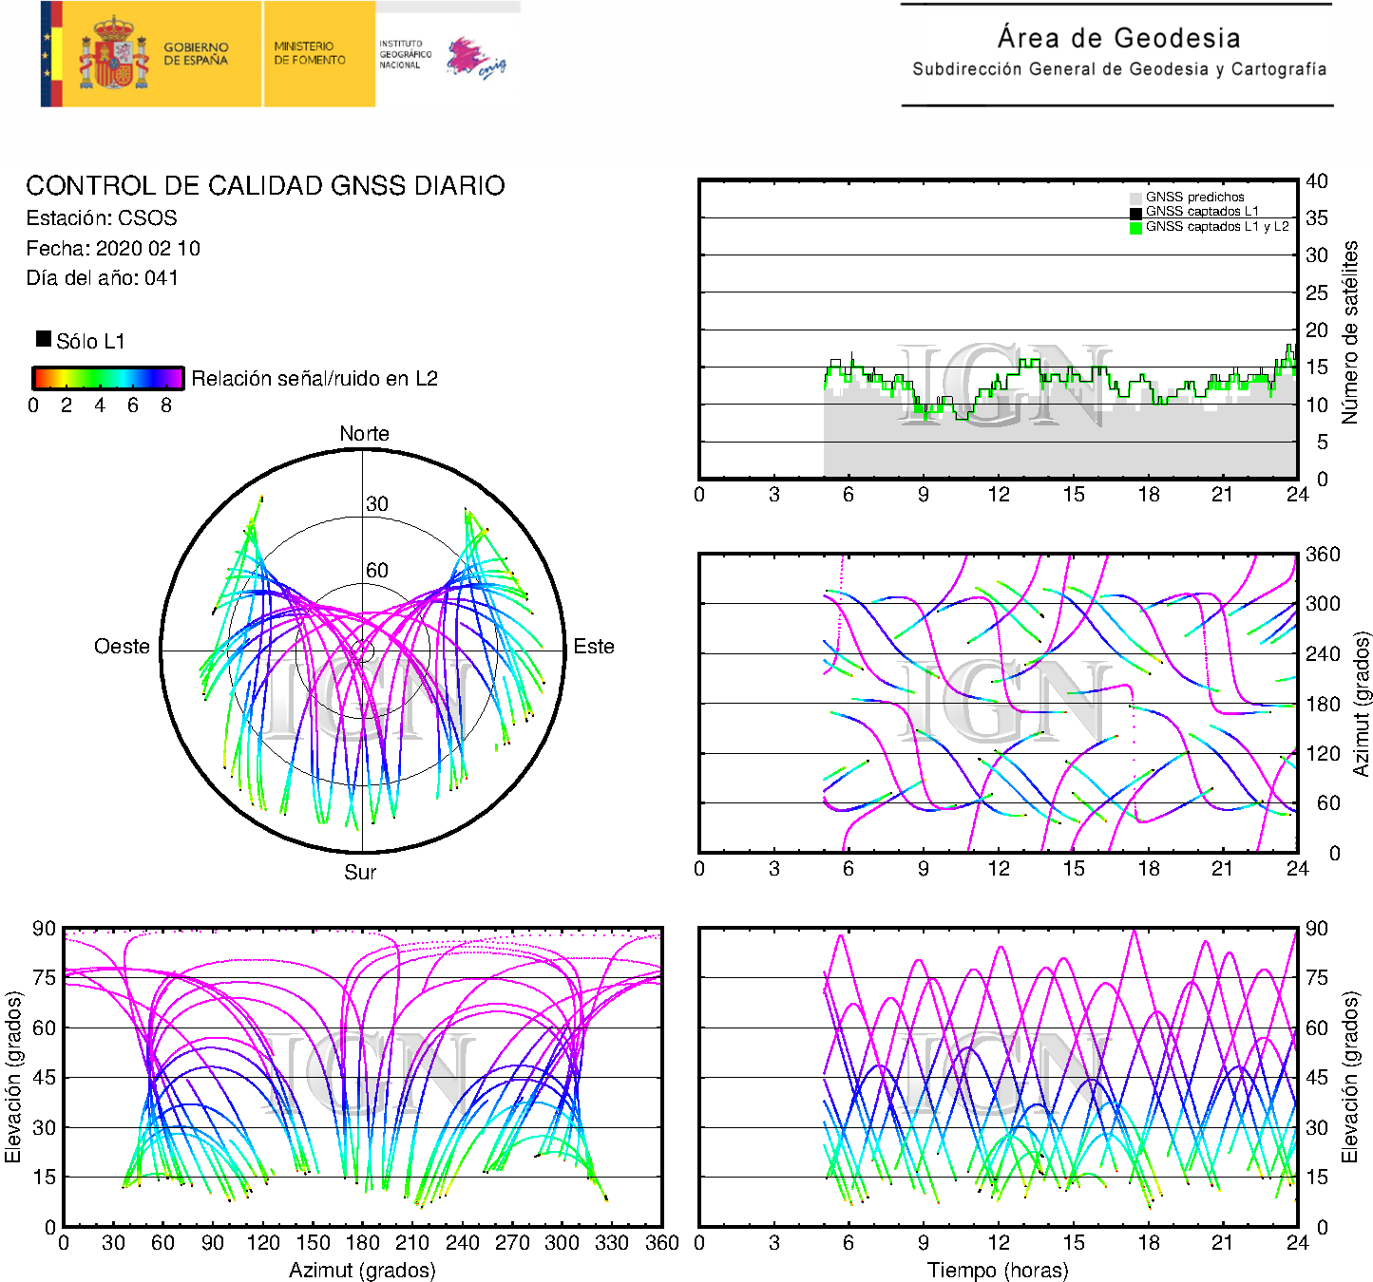Click the black Sólo L1 square marker
Viewport: 1373px width, 1282px height.
click(x=44, y=339)
